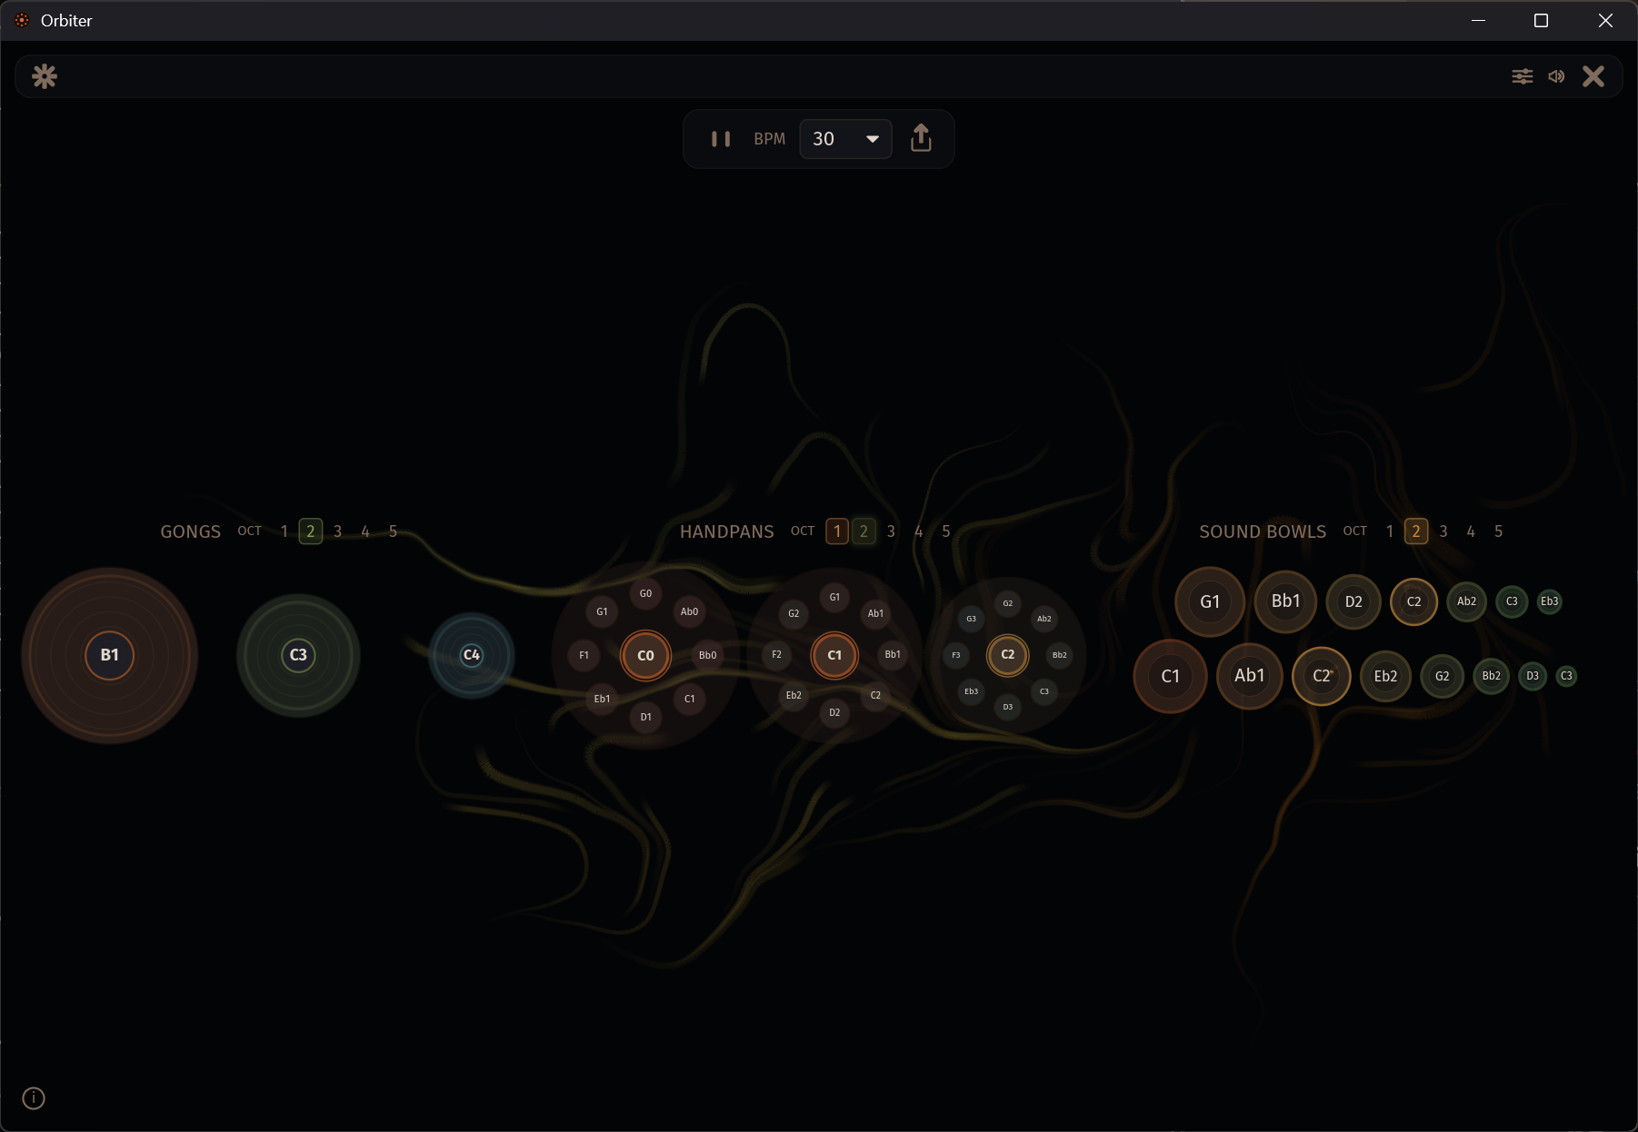Image resolution: width=1638 pixels, height=1132 pixels.
Task: Switch Sound Bowls to octave 5
Action: point(1498,531)
